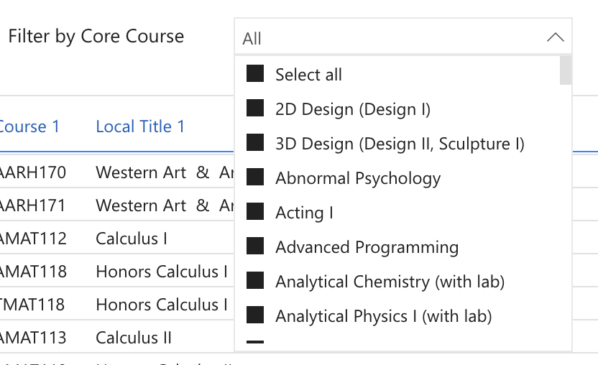Click the Filter by Core Course label
Viewport: 598px width, 365px height.
click(x=96, y=37)
